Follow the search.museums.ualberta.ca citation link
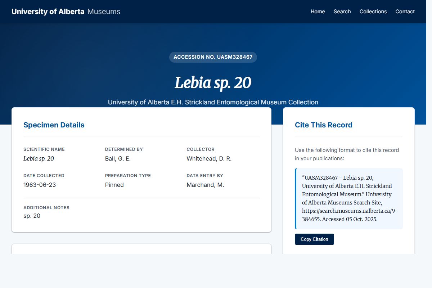 point(350,211)
